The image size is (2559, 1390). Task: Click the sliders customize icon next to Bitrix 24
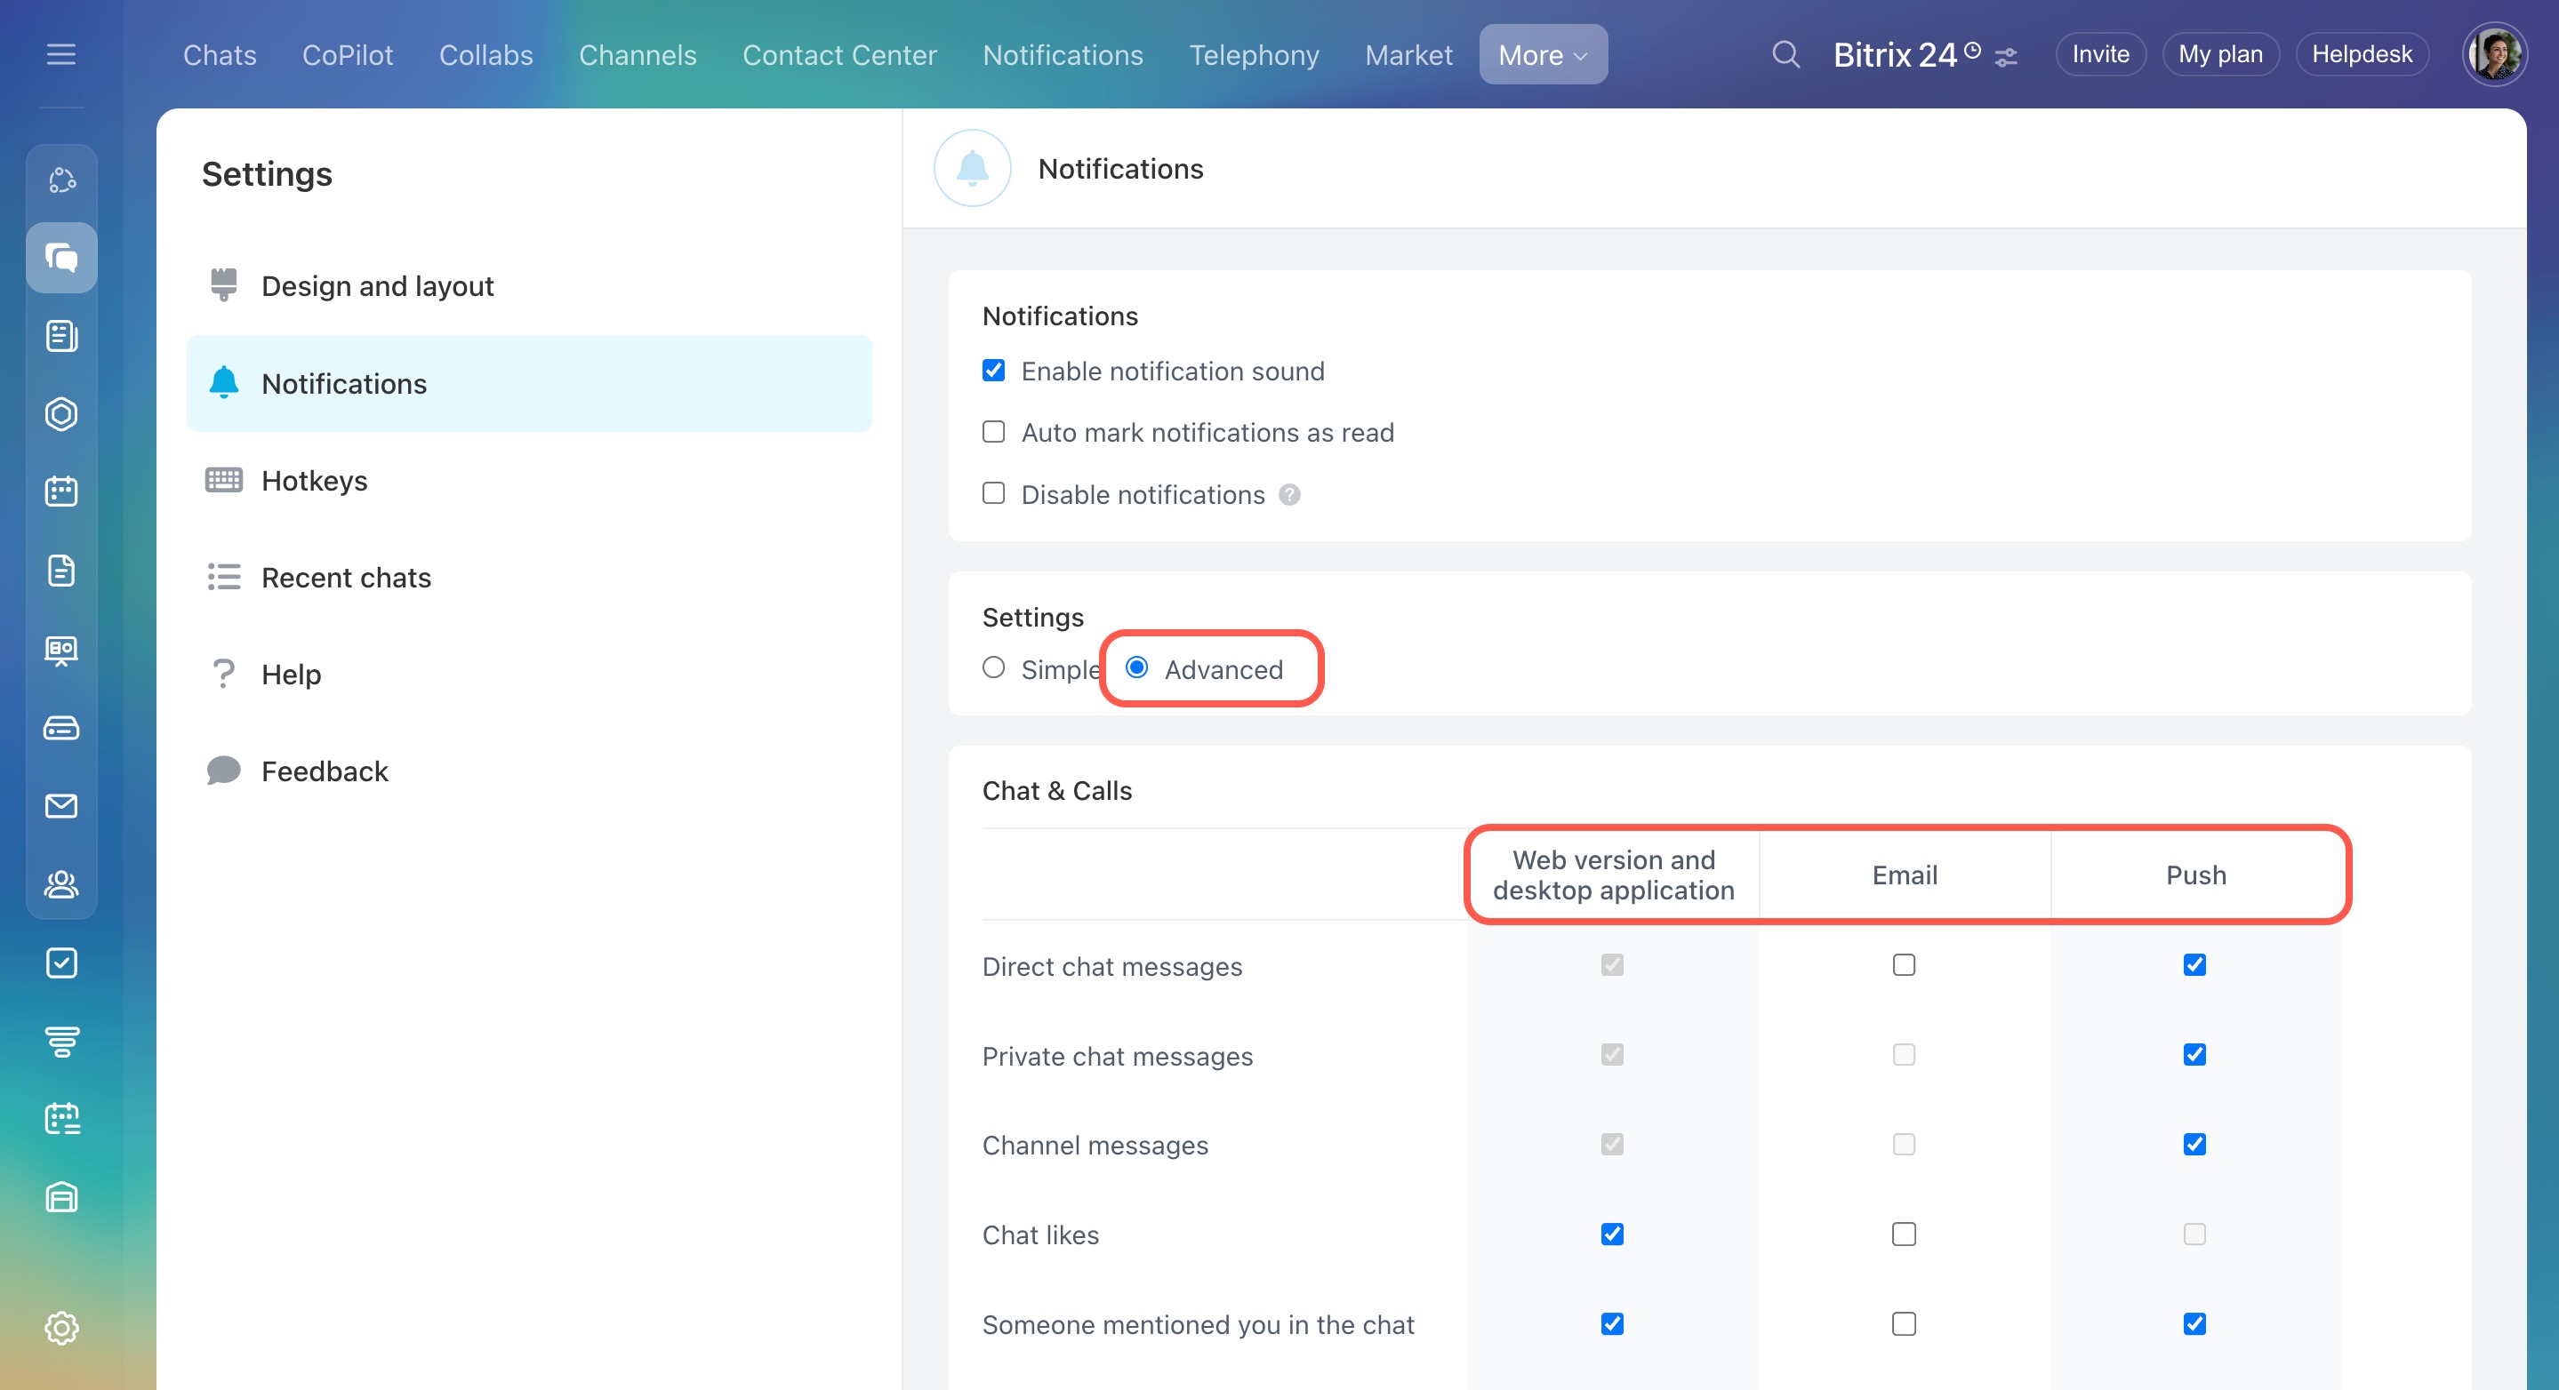pyautogui.click(x=2006, y=58)
